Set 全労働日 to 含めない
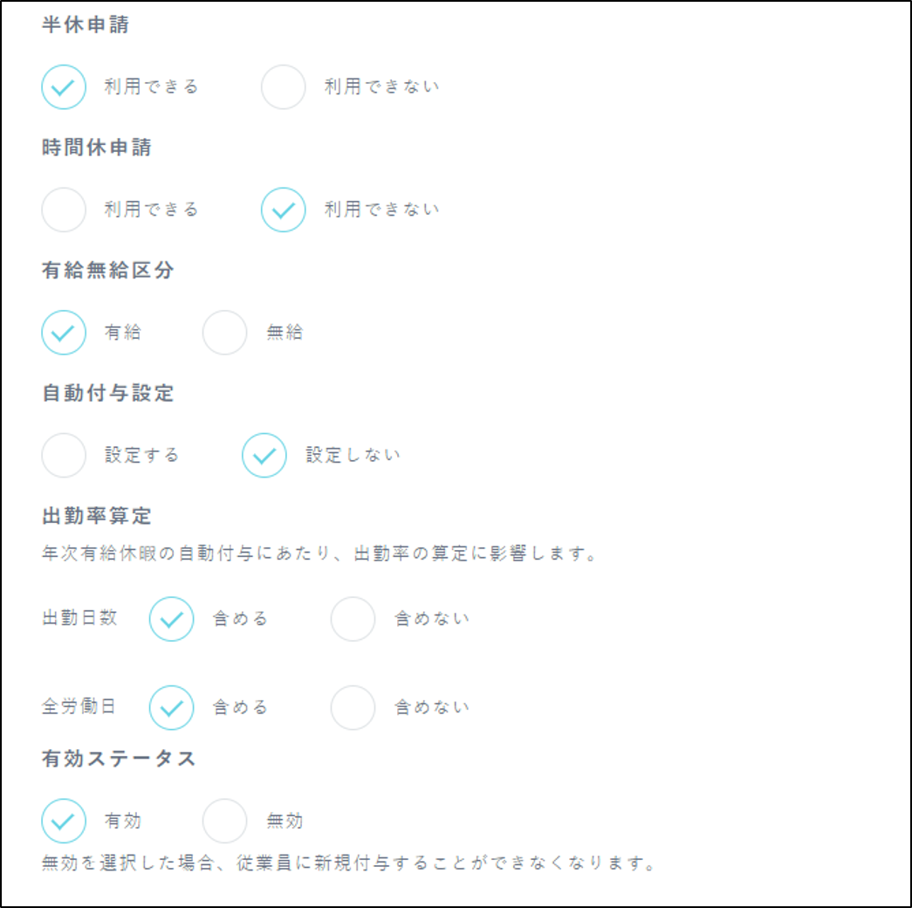Viewport: 912px width, 908px height. pyautogui.click(x=353, y=707)
